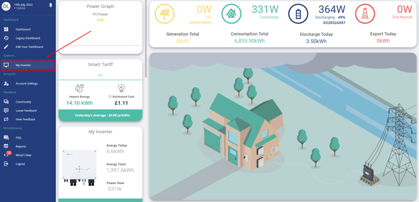Open What's New notifications
Image resolution: width=419 pixels, height=202 pixels.
click(23, 155)
